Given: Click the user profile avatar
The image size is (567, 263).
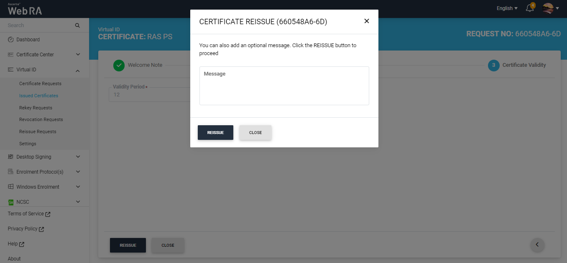Looking at the screenshot, I should click(x=548, y=8).
